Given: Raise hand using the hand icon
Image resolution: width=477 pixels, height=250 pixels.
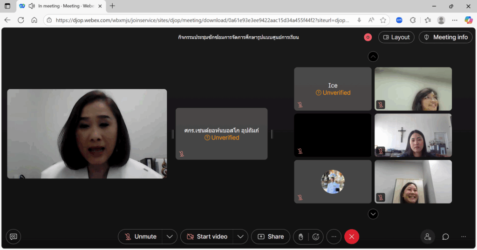Looking at the screenshot, I should pos(301,237).
